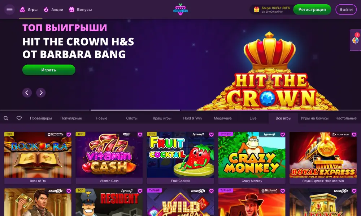The height and width of the screenshot is (216, 361).
Task: Open the Провайдеры providers list
Action: [41, 118]
